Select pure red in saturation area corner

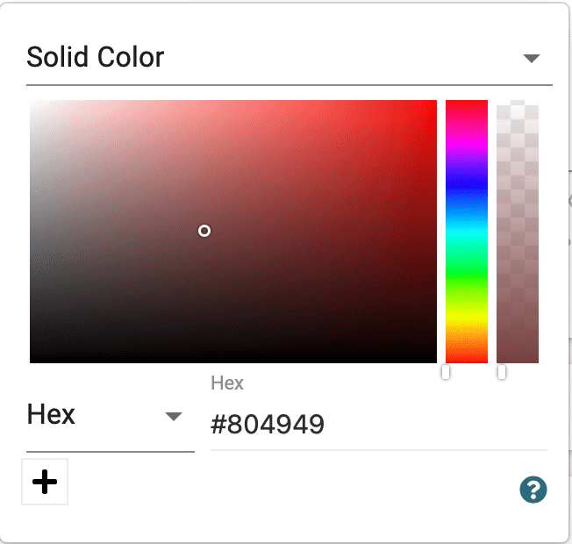tap(434, 103)
